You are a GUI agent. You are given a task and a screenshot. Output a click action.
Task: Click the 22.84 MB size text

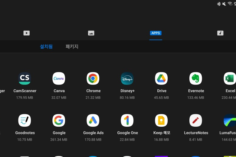tap(127, 139)
